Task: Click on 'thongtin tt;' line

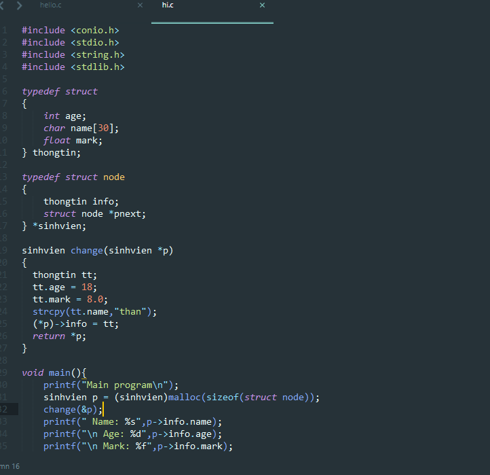Action: pos(65,275)
